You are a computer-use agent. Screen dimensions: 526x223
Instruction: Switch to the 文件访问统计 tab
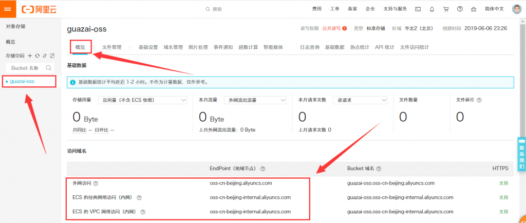tap(415, 47)
